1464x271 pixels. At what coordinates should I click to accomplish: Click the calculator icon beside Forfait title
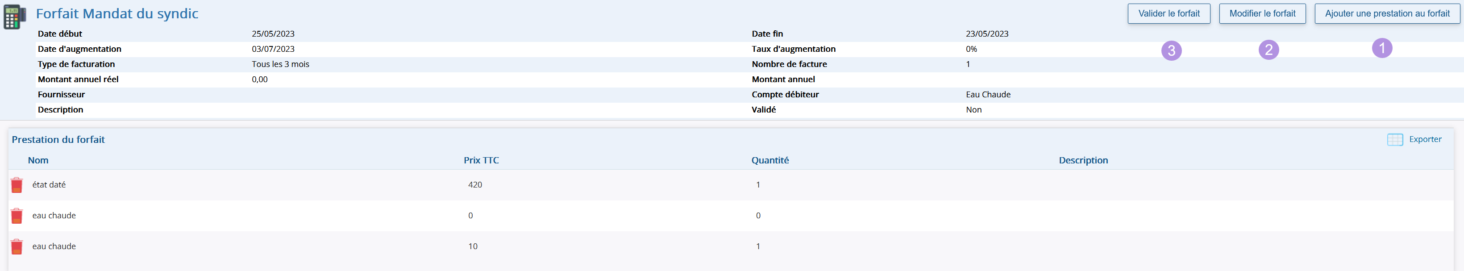pos(15,17)
